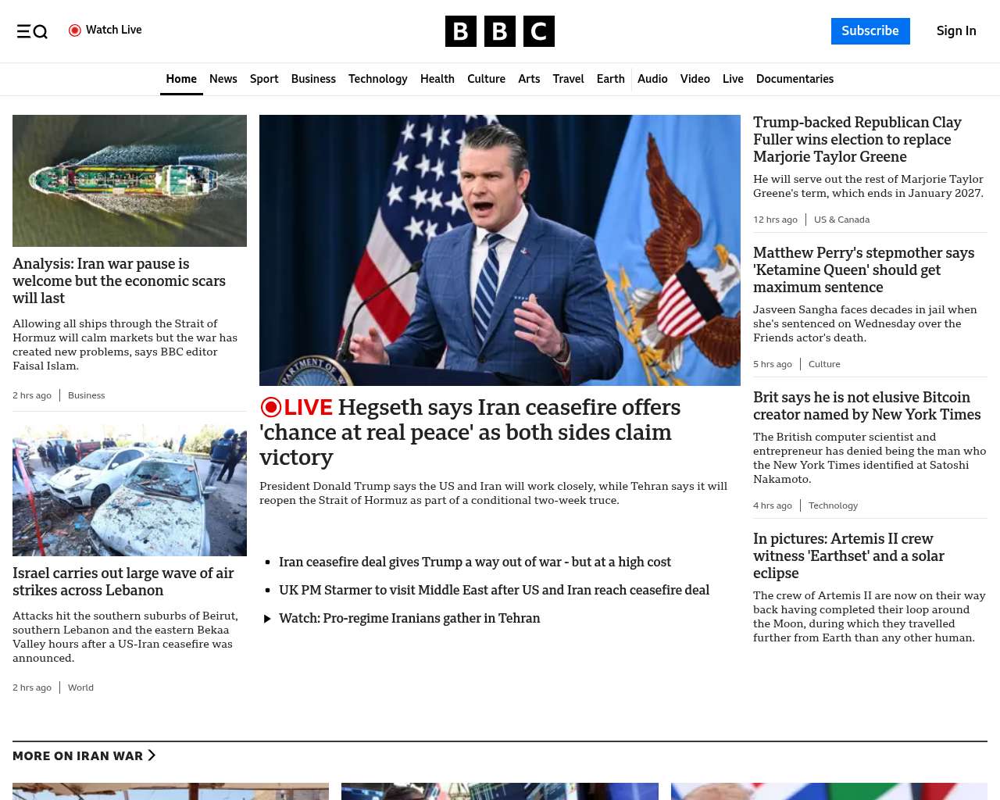Select the News tab
This screenshot has width=1000, height=800.
tap(223, 79)
